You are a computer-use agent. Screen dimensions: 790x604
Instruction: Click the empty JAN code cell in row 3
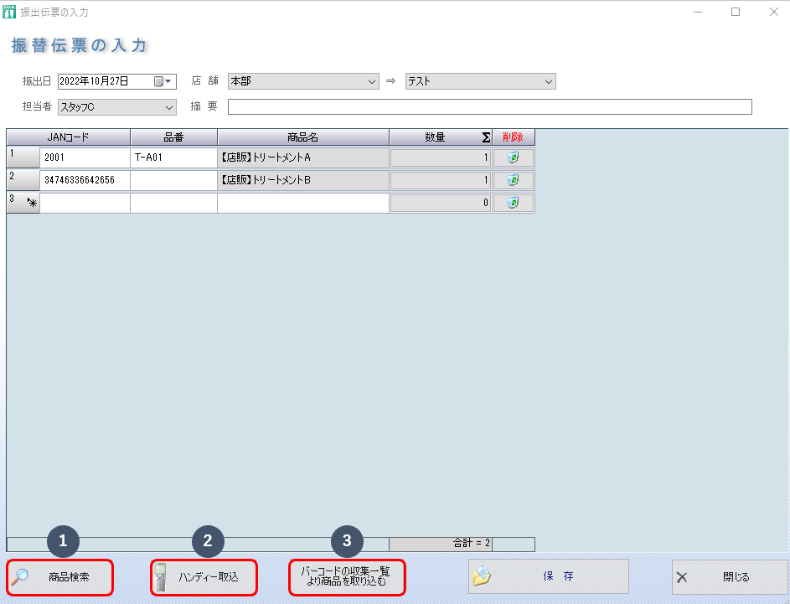pyautogui.click(x=85, y=203)
